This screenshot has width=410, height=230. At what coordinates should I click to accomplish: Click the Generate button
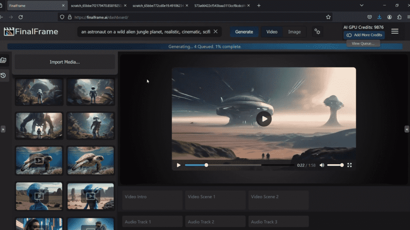point(244,32)
